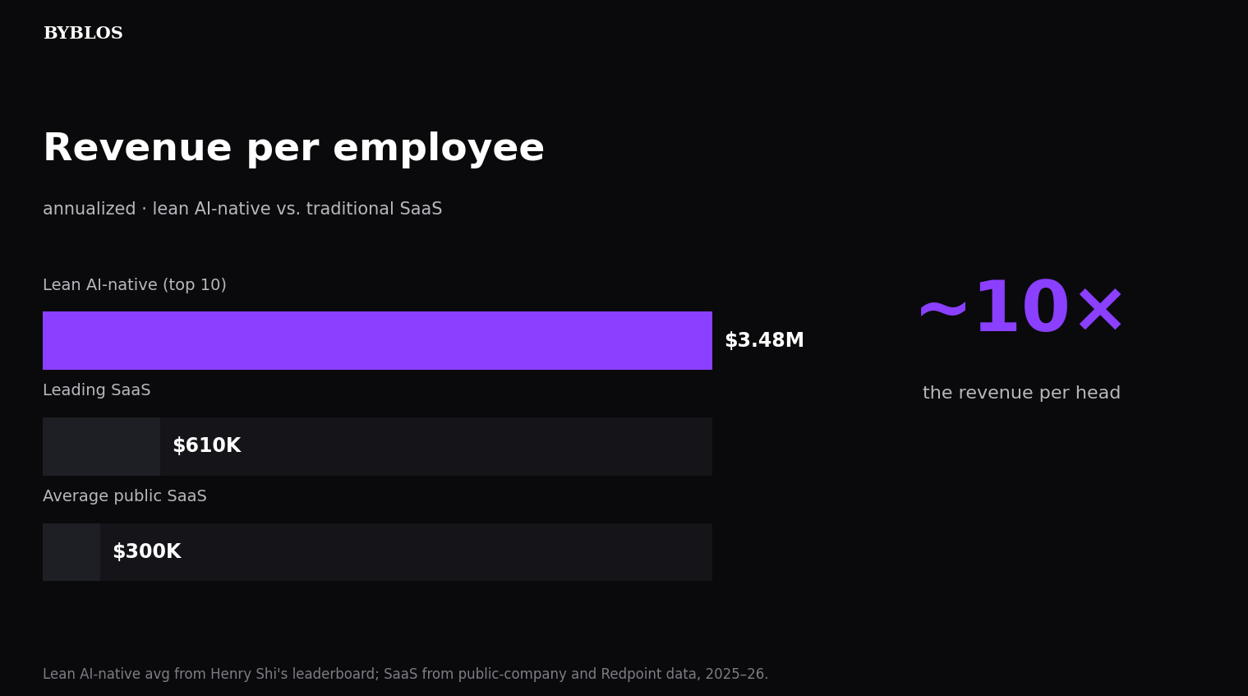Click the revenue per head caption
This screenshot has width=1248, height=696.
[x=1021, y=394]
